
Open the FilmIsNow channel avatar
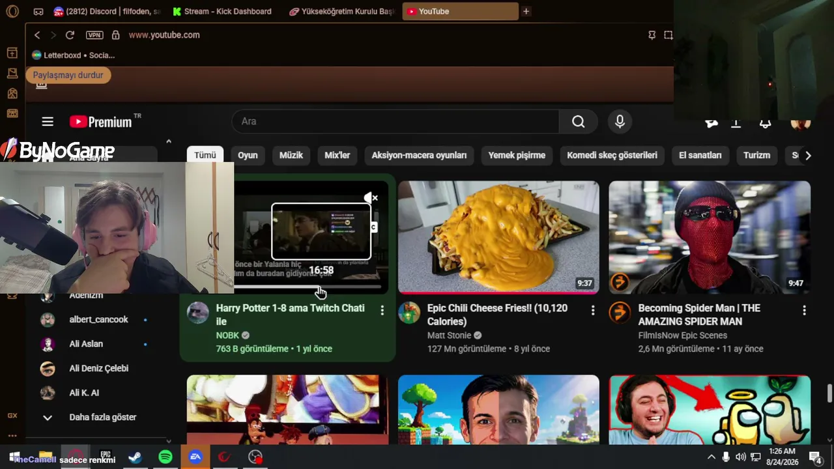[x=620, y=313]
